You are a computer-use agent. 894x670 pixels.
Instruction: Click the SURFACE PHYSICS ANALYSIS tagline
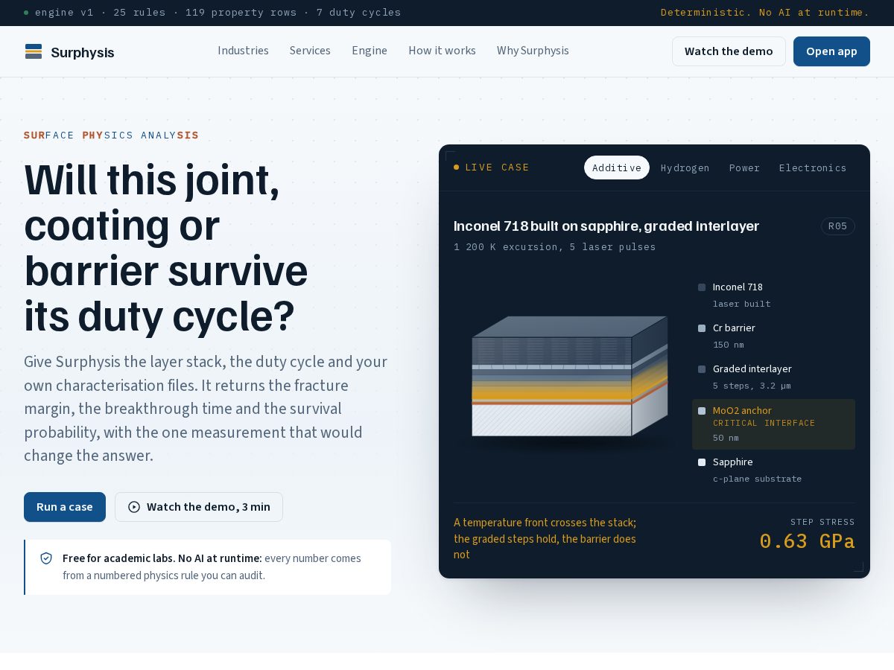(111, 135)
